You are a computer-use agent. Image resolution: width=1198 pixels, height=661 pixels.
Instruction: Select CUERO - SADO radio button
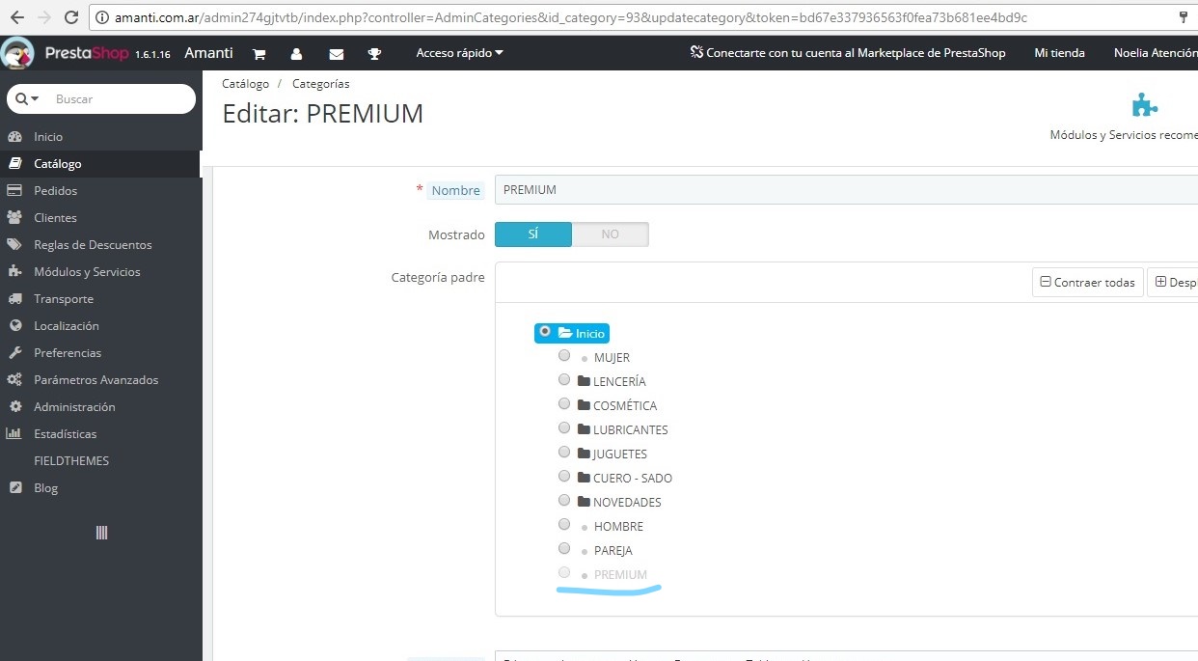564,476
